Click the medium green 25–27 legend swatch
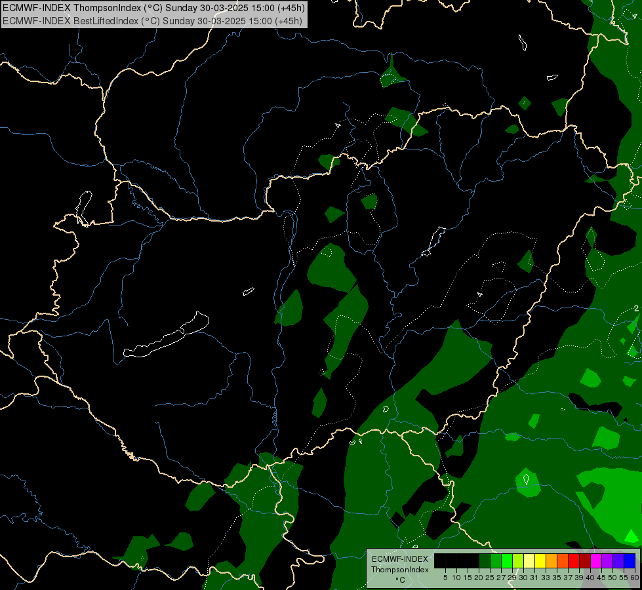 (x=496, y=560)
